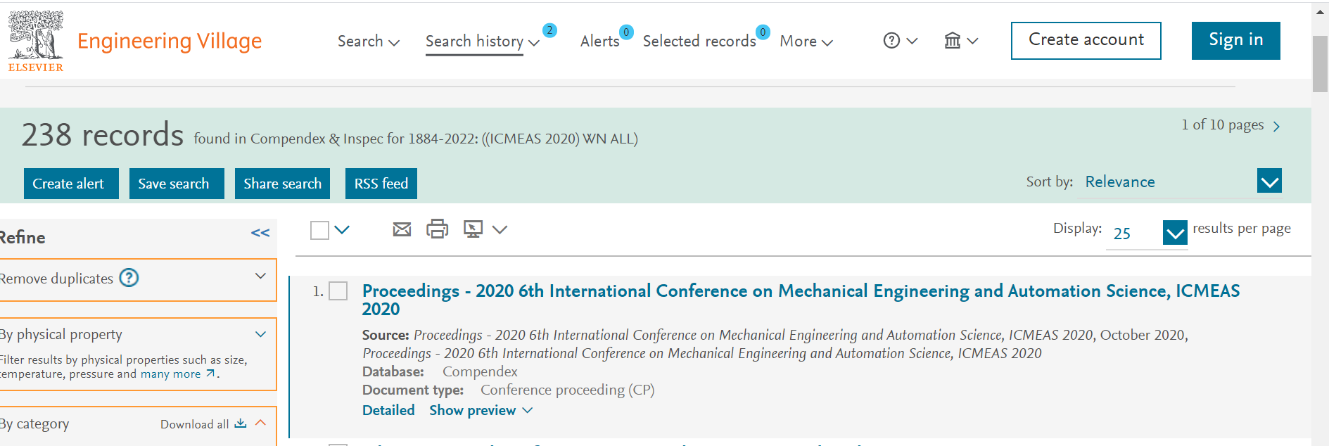
Task: Open the Alerts page
Action: 599,42
